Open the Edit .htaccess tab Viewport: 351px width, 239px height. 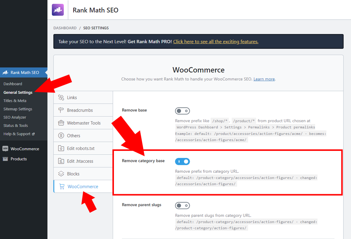tap(83, 161)
